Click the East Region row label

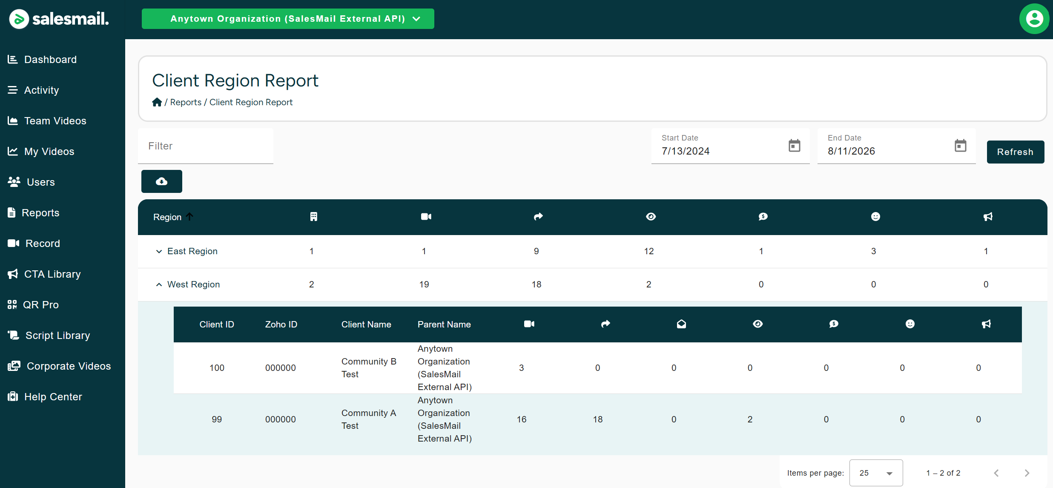pos(192,251)
